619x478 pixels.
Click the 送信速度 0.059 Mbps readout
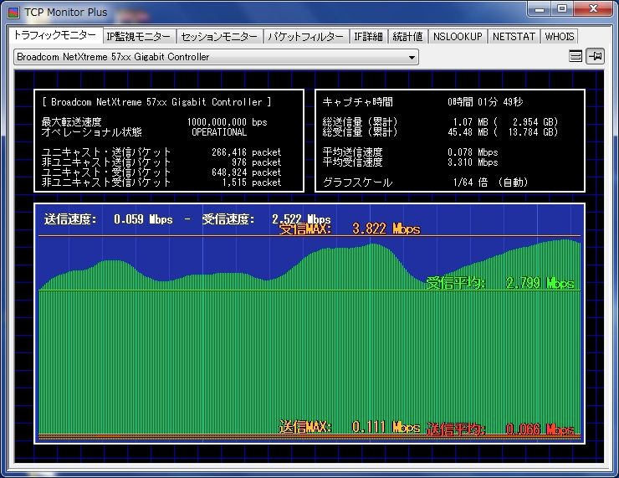tap(109, 219)
